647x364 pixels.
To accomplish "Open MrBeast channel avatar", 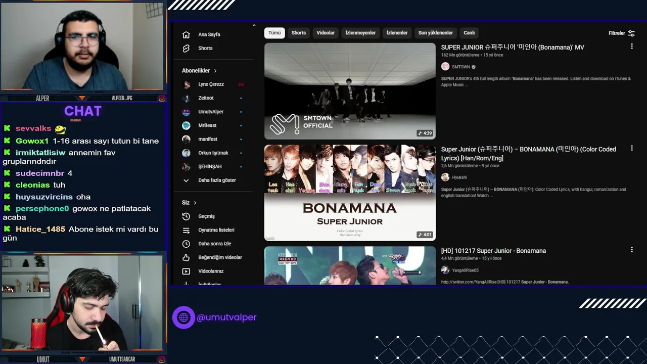I will (x=187, y=125).
